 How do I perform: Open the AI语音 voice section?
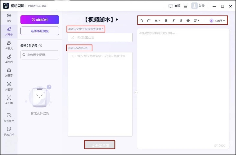(9, 73)
